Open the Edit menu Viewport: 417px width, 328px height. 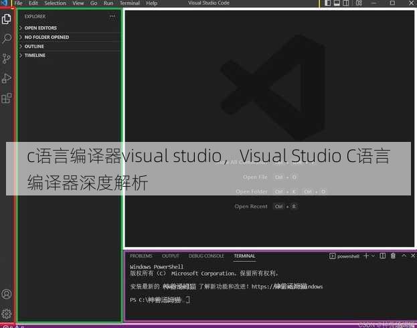point(33,3)
